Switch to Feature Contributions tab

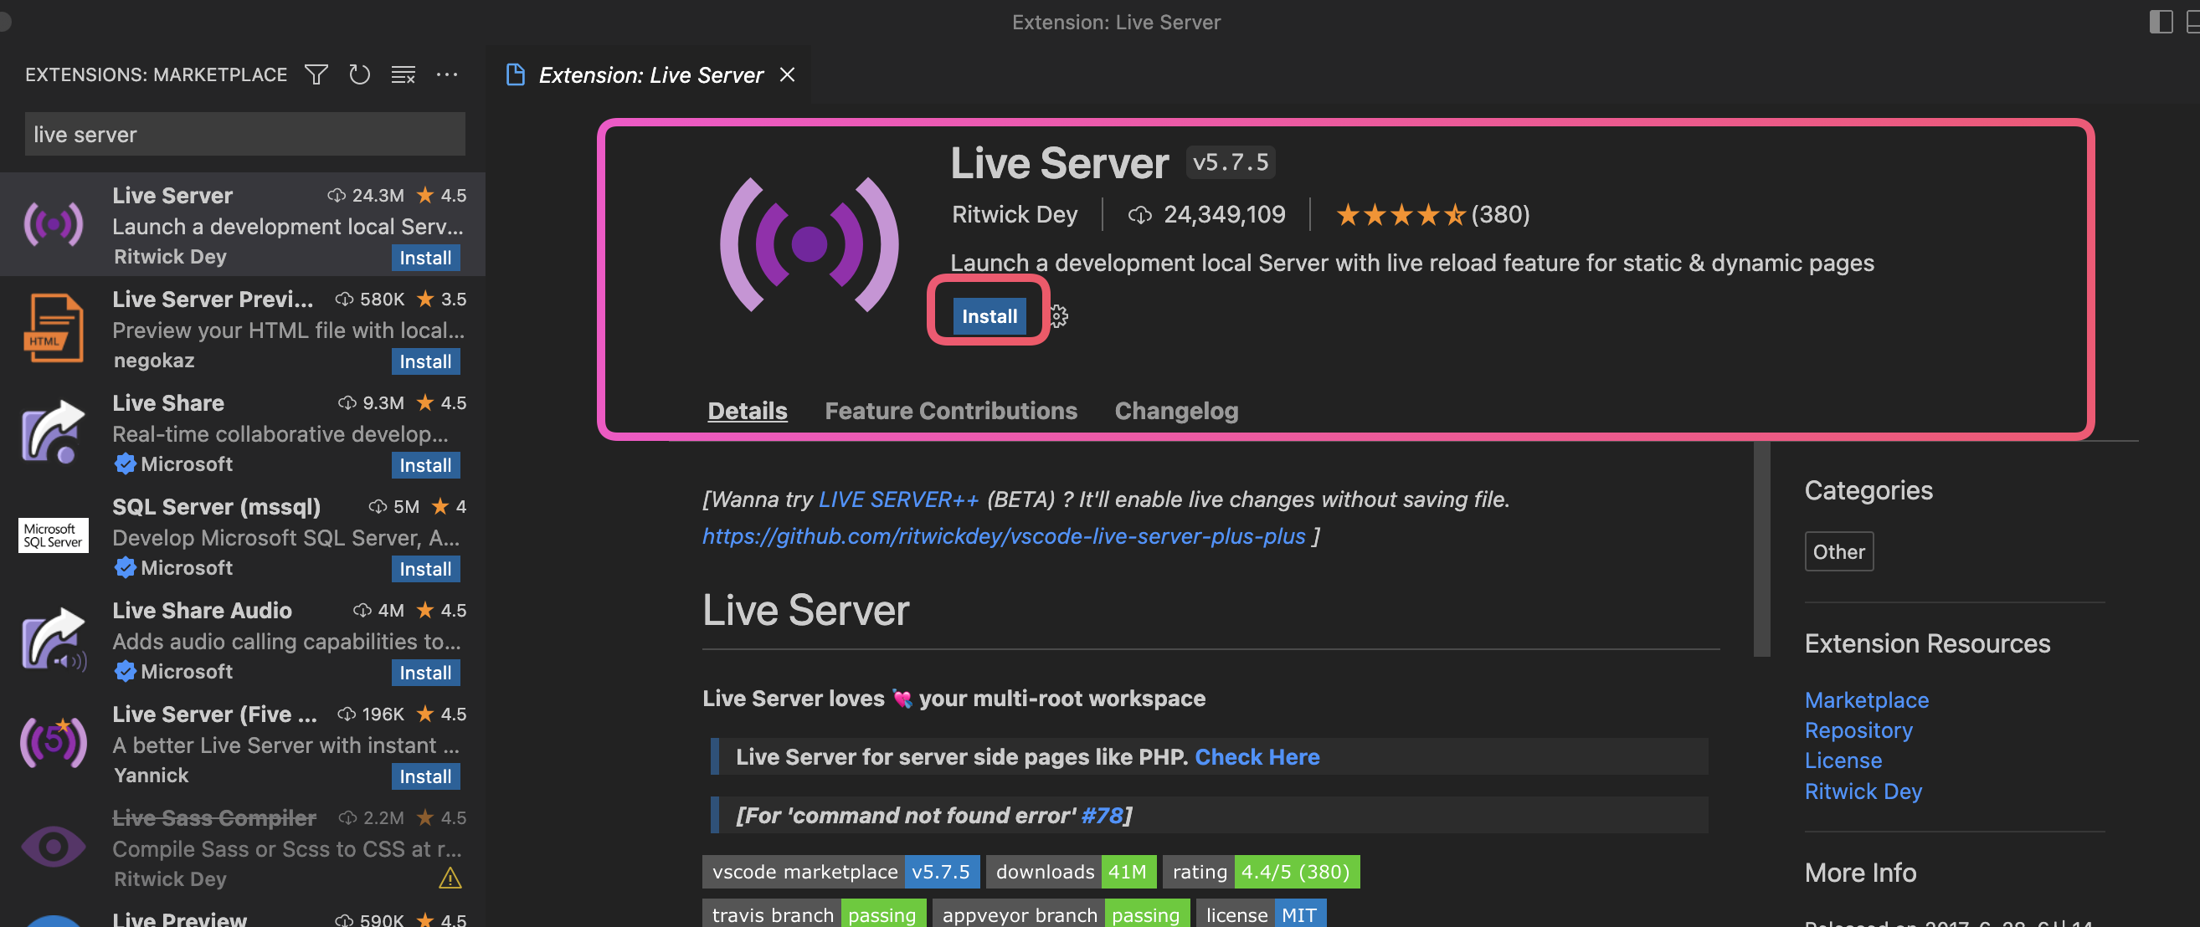(x=950, y=411)
